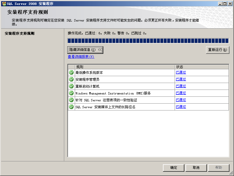
Task: Select the 最低操作系统版本 rule text
Action: [x=89, y=73]
